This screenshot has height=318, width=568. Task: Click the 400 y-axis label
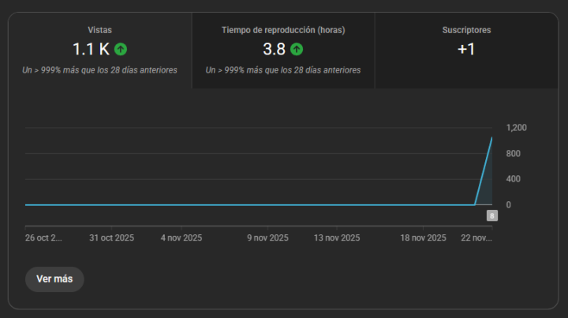514,179
